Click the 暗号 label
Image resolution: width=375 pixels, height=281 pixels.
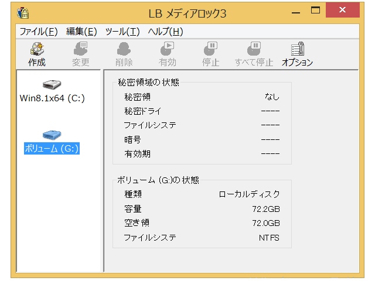coord(132,139)
